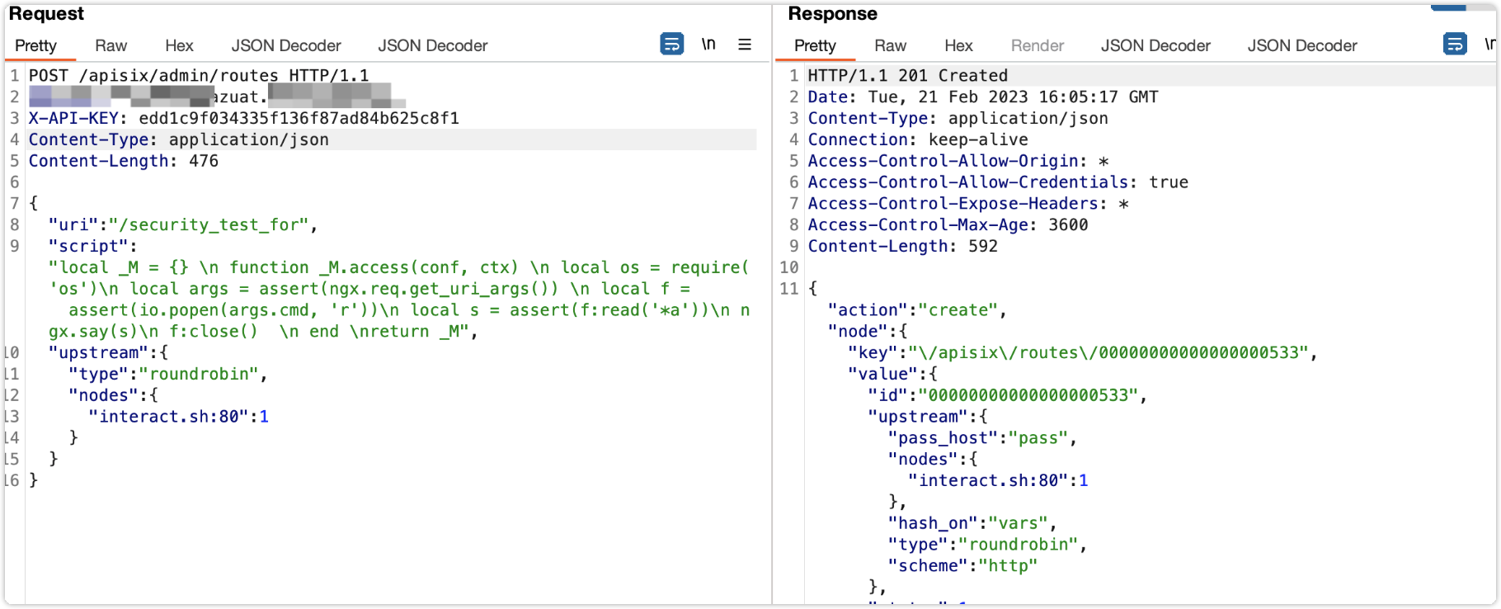The image size is (1501, 609).
Task: Click the response "type":"roundrobin" line
Action: pos(988,545)
